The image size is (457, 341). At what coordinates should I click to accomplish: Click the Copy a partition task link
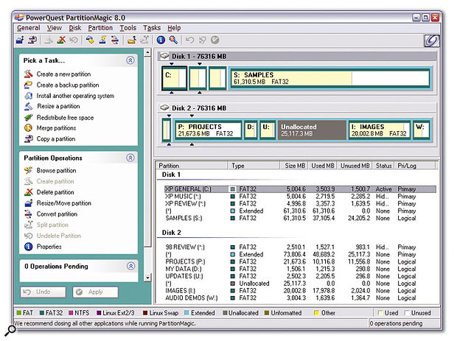pos(56,139)
